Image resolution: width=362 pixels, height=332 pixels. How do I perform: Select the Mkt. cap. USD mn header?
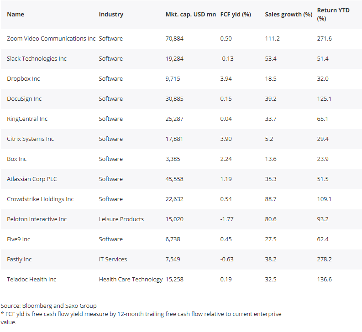(191, 15)
